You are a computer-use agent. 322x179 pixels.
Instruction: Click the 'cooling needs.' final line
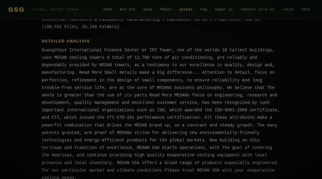[x=59, y=177]
